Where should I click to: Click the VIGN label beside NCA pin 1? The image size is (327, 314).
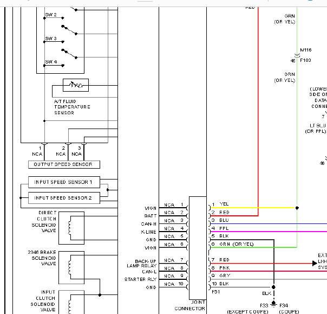(x=151, y=208)
